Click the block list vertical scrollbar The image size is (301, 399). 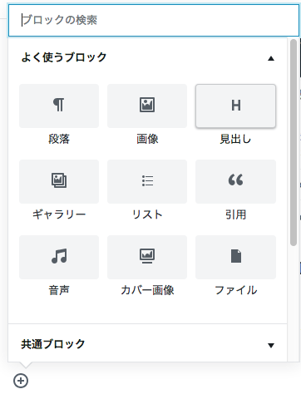tap(294, 142)
